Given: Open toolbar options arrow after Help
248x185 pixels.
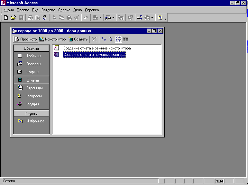Looking at the screenshot, I should 165,19.
